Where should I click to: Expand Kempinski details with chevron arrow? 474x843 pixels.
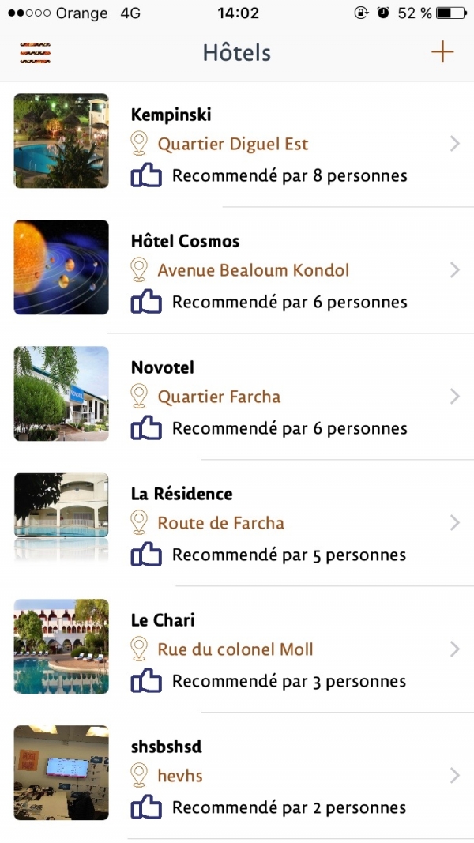tap(454, 144)
